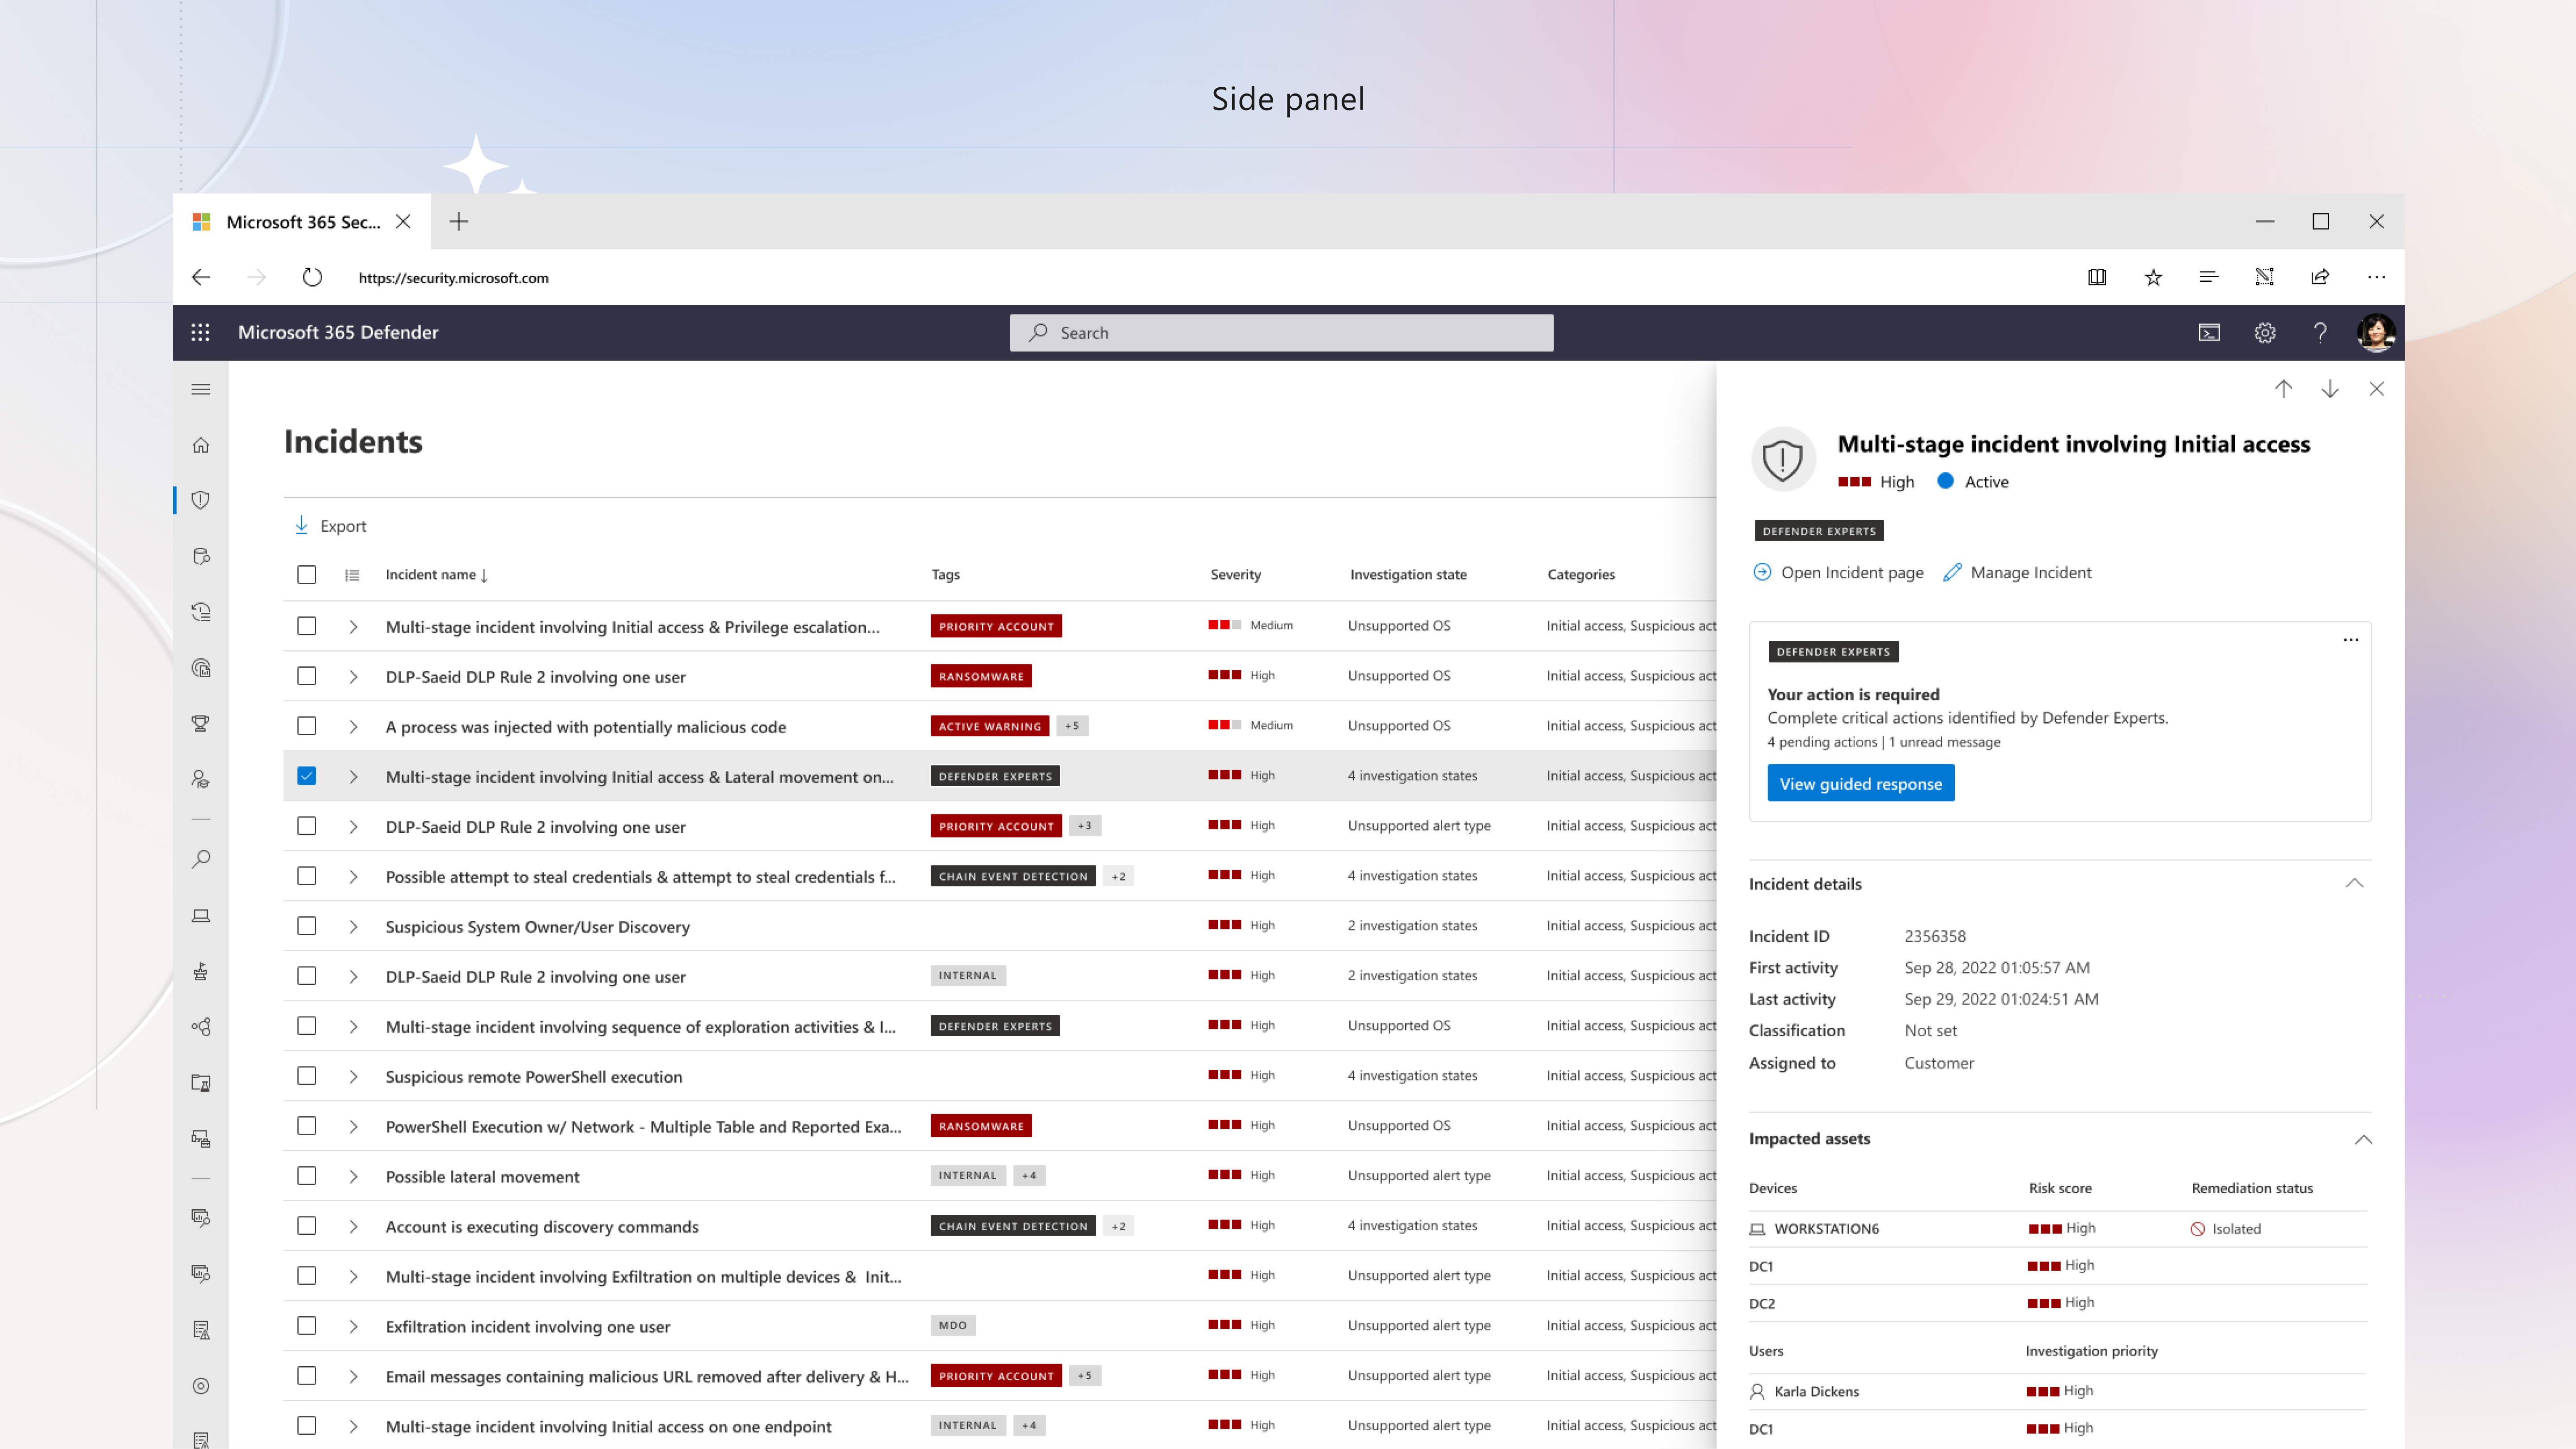
Task: Click Open Incident page link
Action: point(1838,572)
